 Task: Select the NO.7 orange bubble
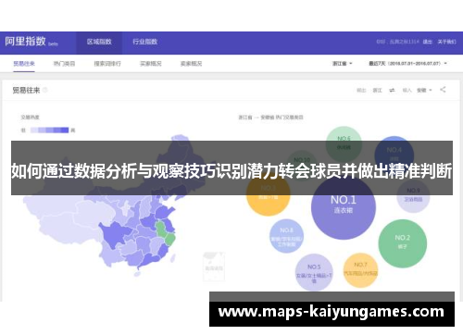[360, 270]
